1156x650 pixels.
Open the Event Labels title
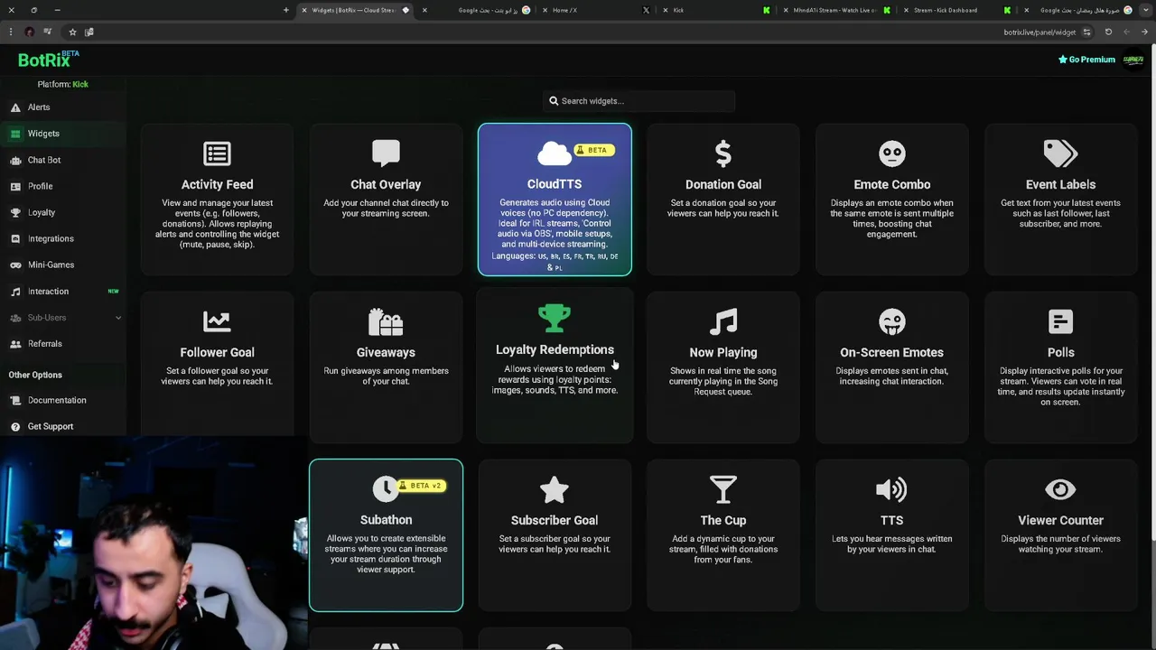(1060, 184)
